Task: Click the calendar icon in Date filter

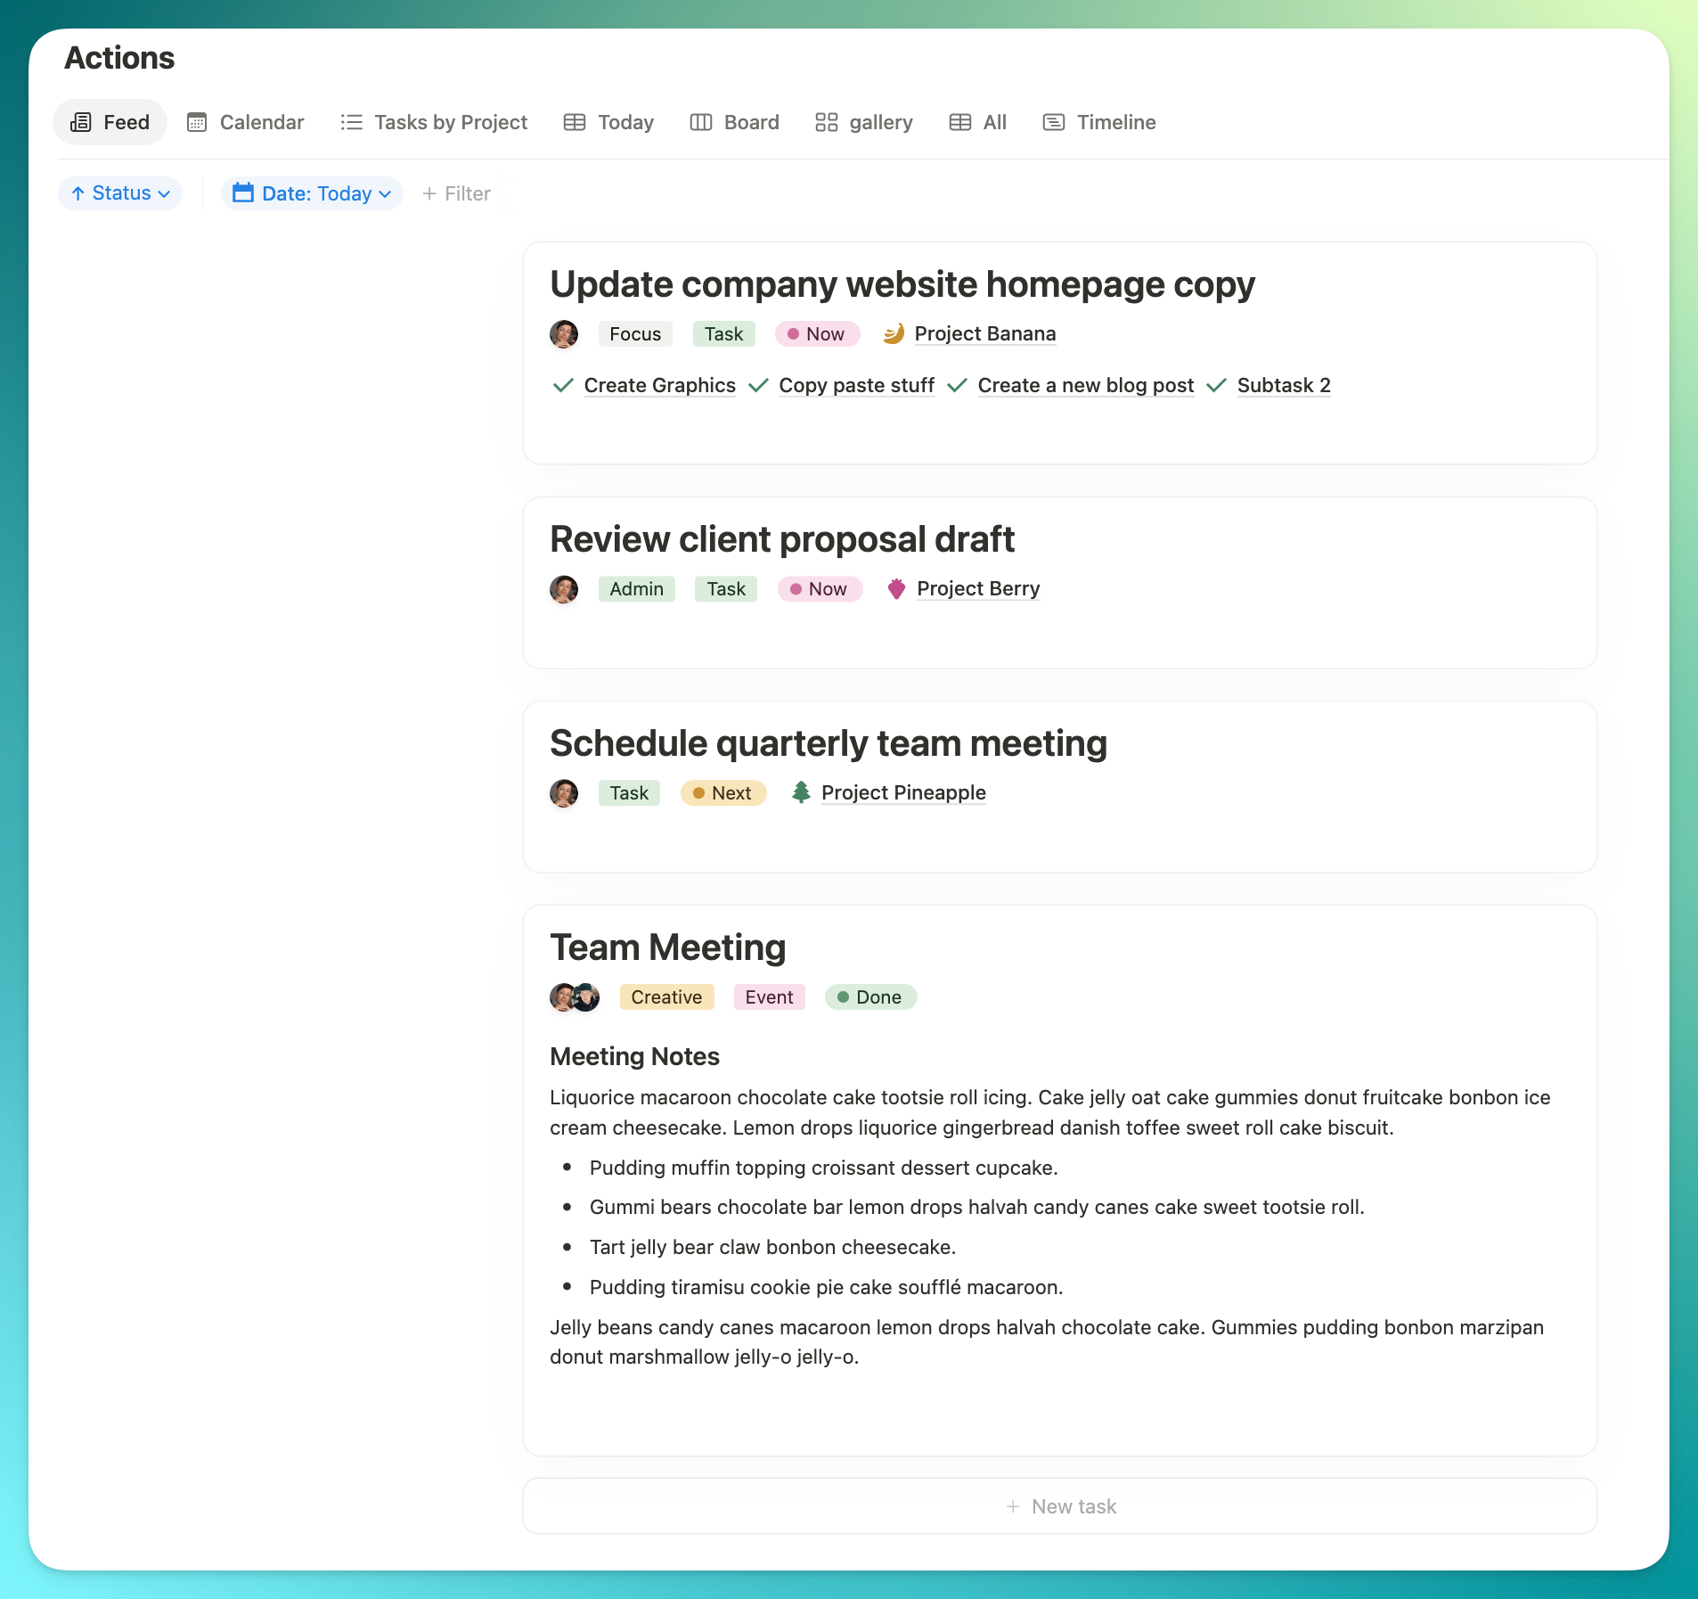Action: [x=242, y=193]
